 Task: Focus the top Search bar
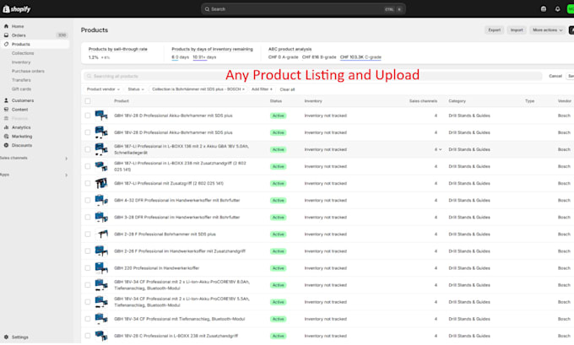pyautogui.click(x=303, y=9)
